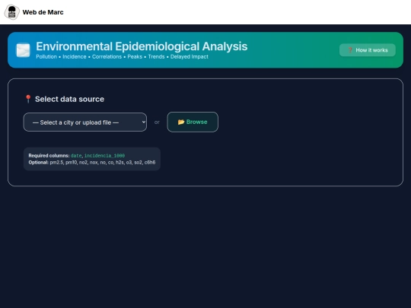The height and width of the screenshot is (308, 411).
Task: Click the Environmental Epidemiological Analysis heading
Action: click(x=142, y=46)
